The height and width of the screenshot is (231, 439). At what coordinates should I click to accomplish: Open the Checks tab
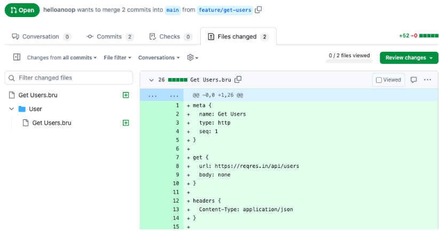tap(170, 37)
